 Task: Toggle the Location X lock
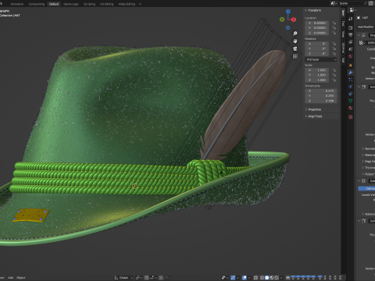334,23
